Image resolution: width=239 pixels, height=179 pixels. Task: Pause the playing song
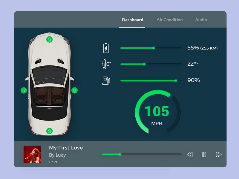[x=204, y=155]
